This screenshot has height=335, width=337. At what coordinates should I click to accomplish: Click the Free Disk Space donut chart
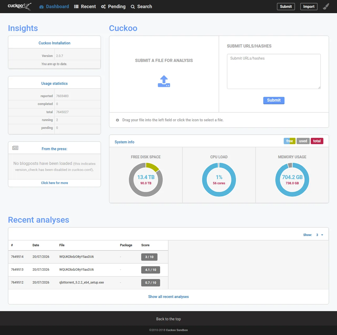[146, 180]
